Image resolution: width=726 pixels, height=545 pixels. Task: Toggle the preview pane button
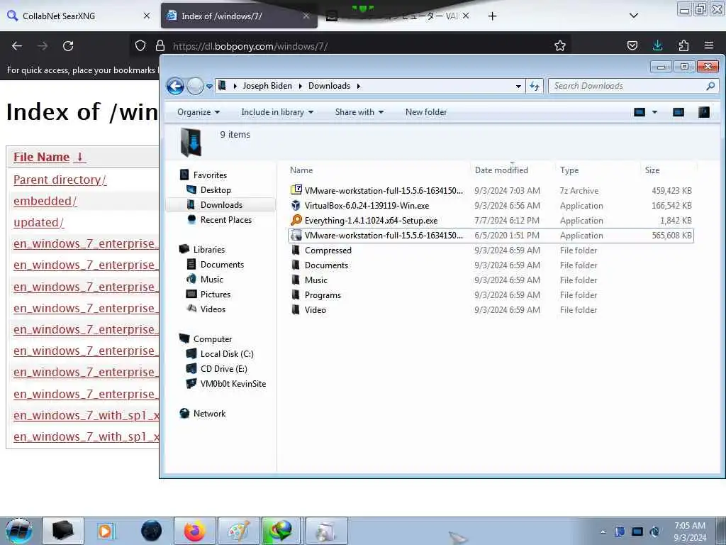678,112
